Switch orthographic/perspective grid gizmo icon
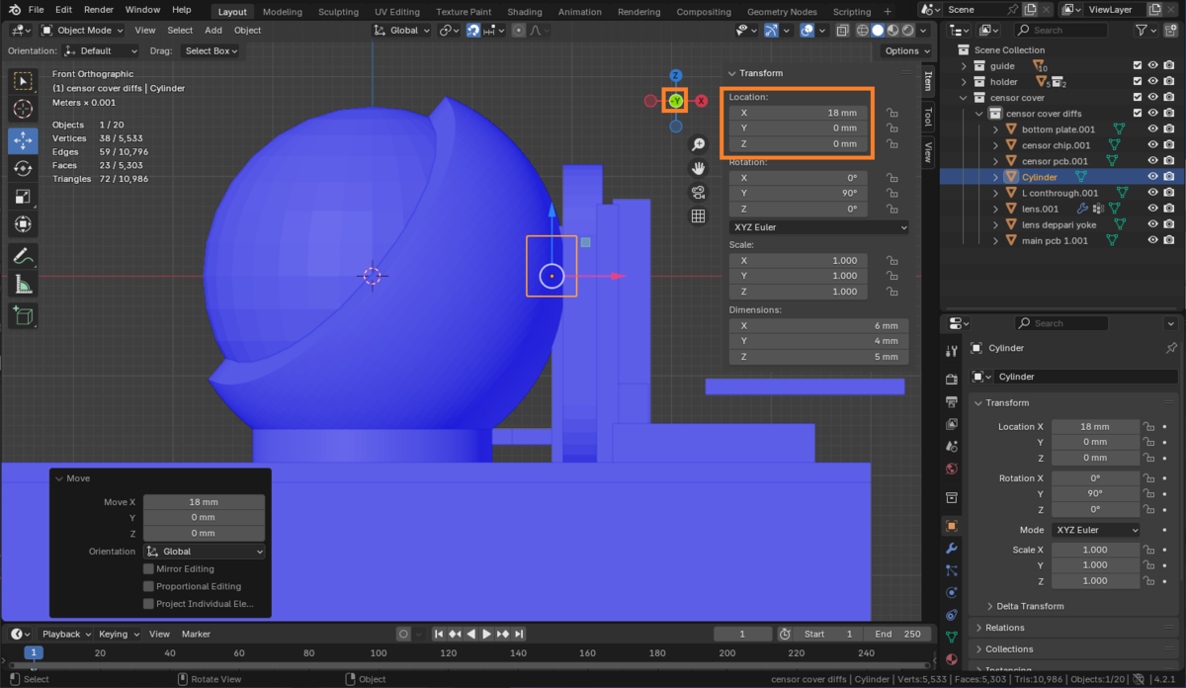Viewport: 1186px width, 688px height. click(698, 215)
